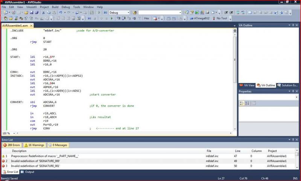
Task: Toggle the 289 Errors filter
Action: [x=12, y=145]
